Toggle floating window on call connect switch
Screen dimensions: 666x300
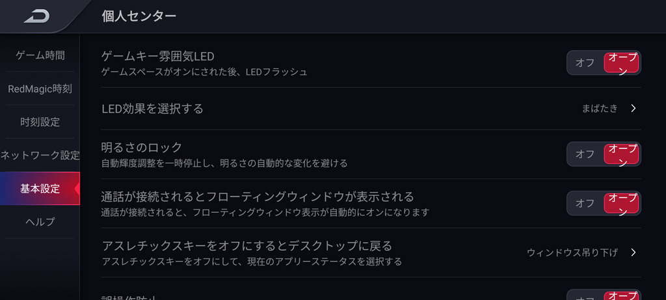(603, 203)
